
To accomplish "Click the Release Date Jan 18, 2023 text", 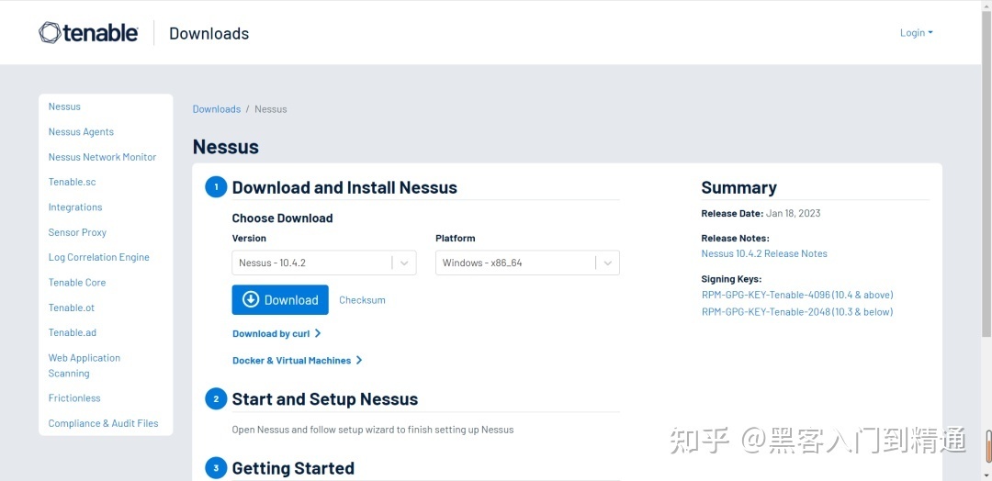I will (x=761, y=213).
